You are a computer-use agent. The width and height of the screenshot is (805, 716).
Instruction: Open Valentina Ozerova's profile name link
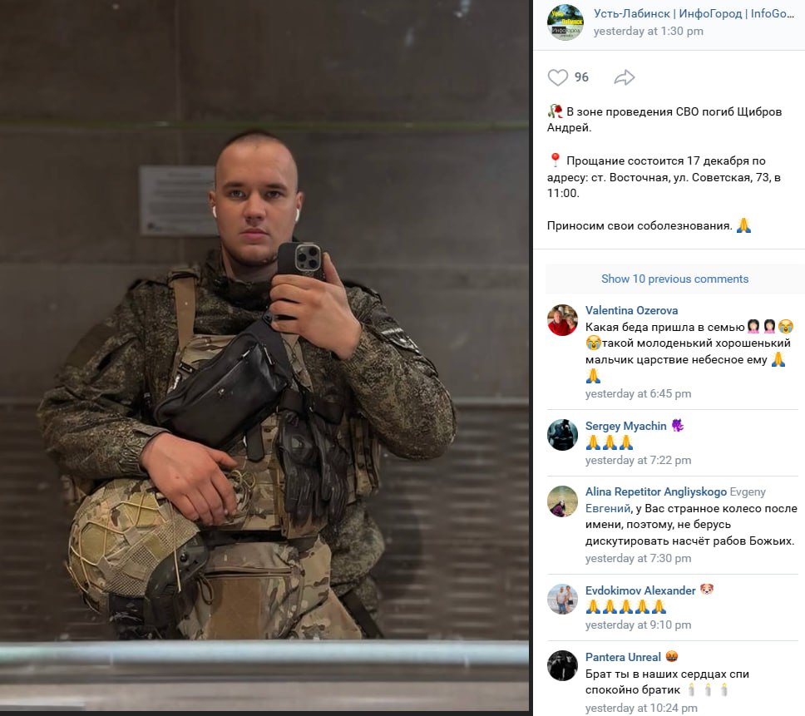coord(631,310)
